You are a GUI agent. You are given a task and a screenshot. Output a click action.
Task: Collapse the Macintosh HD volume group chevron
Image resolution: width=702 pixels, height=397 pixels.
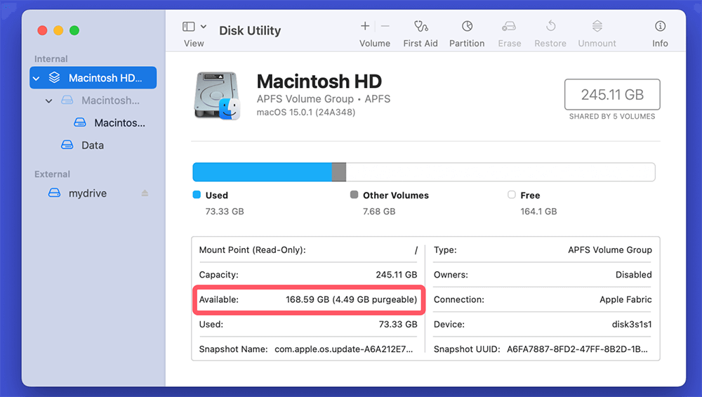[x=37, y=79]
